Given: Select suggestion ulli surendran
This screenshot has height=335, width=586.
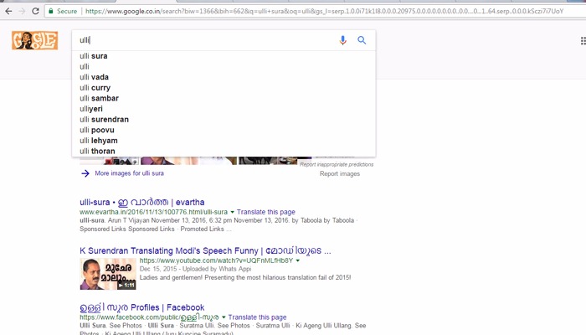Looking at the screenshot, I should click(224, 120).
